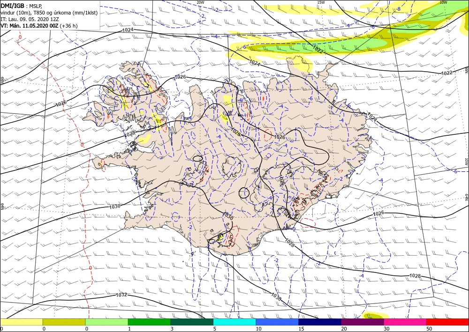469x332 pixels.
Task: Click the legend scale value '3'
Action: click(172, 329)
